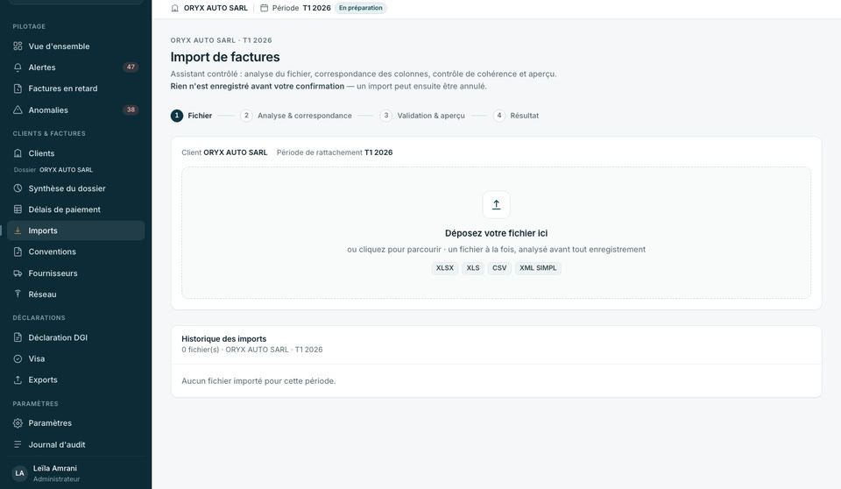Open the Clients list
The width and height of the screenshot is (841, 489).
[75, 153]
